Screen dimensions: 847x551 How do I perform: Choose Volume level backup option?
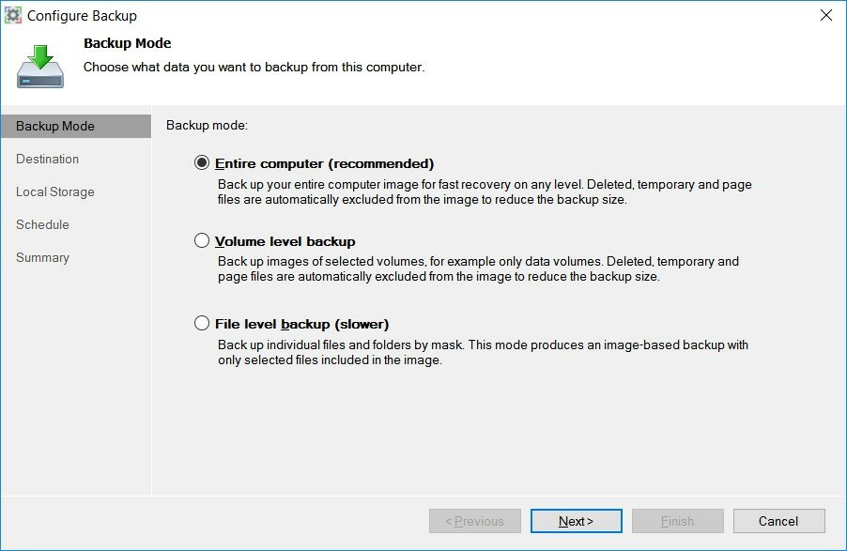[202, 240]
